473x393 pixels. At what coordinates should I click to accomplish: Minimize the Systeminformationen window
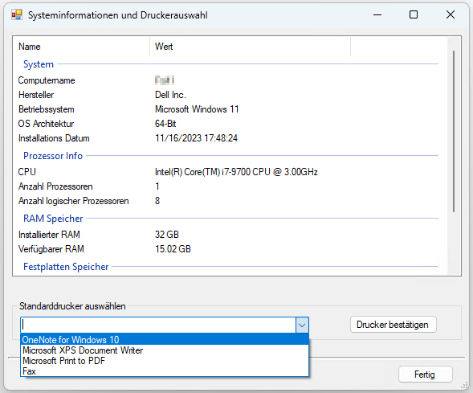(377, 14)
